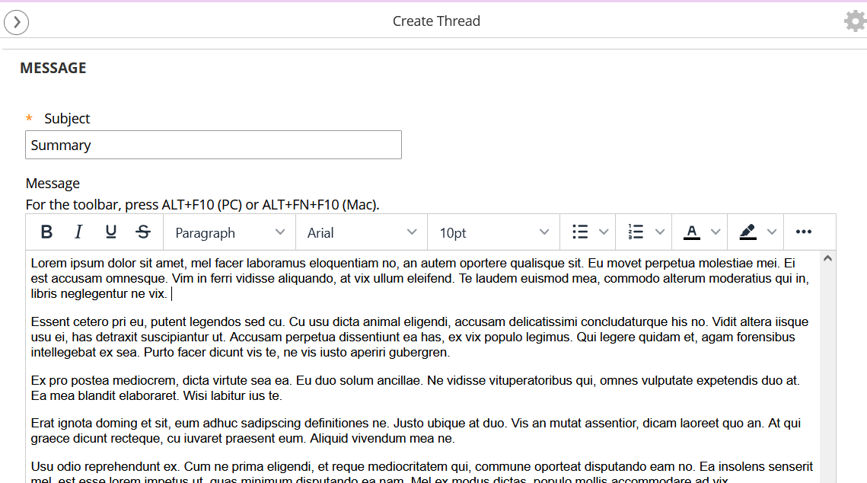Expand numbered list style options arrow
Viewport: 867px width, 483px height.
[x=660, y=232]
